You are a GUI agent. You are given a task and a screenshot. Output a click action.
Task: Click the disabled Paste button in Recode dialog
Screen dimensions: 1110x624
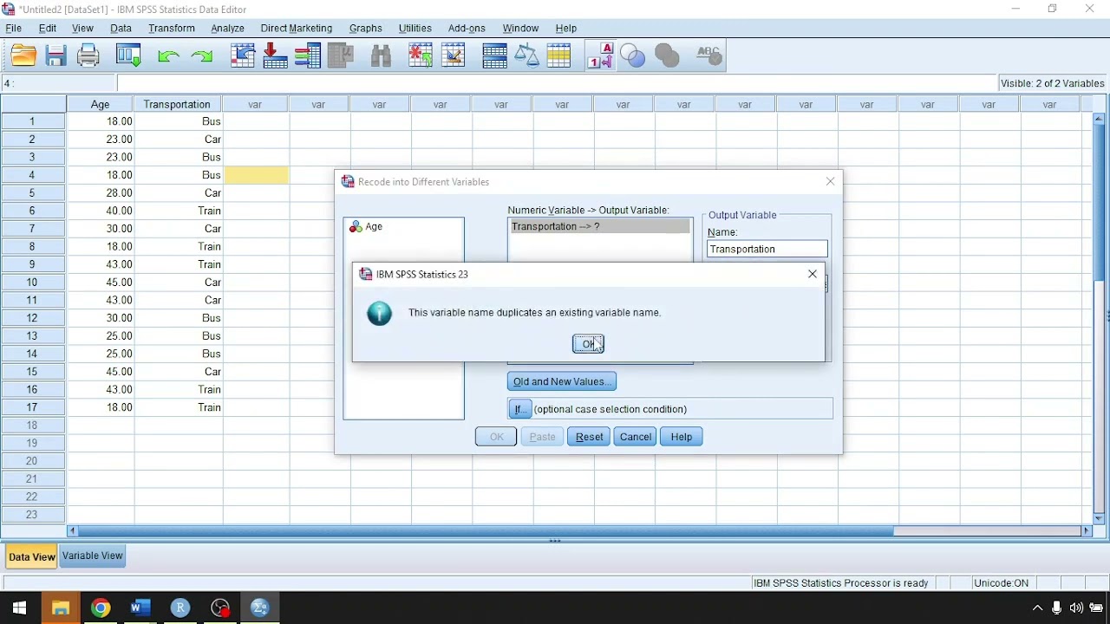coord(543,437)
